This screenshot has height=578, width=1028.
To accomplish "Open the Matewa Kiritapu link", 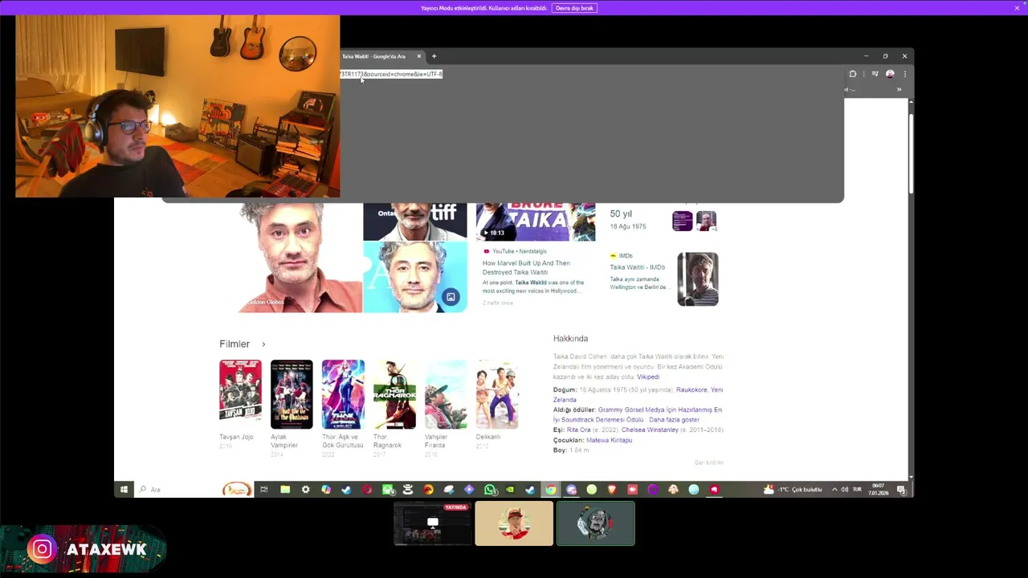I will tap(609, 441).
